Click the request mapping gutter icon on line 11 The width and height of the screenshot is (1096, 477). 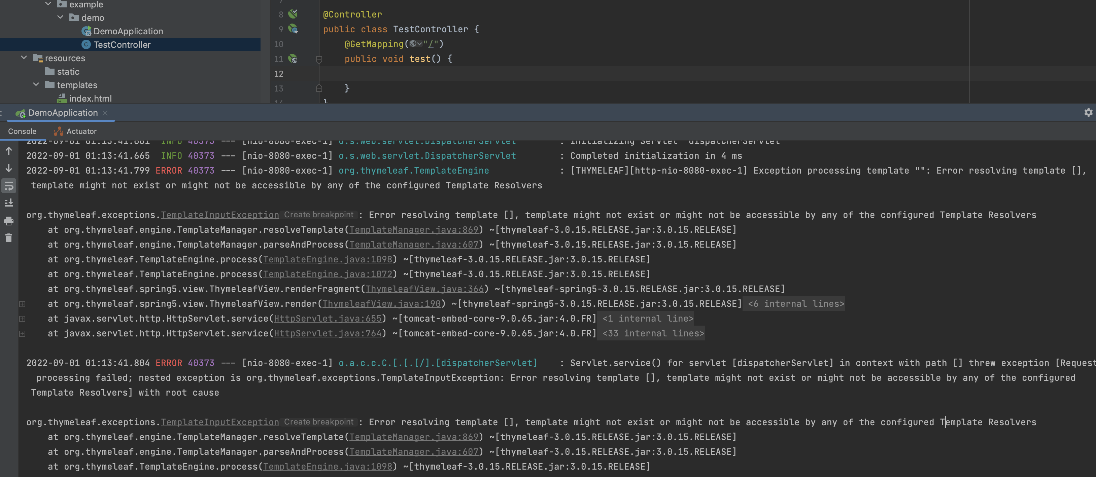pos(293,59)
